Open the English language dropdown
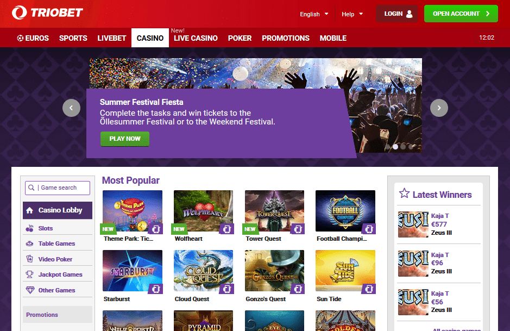 314,14
